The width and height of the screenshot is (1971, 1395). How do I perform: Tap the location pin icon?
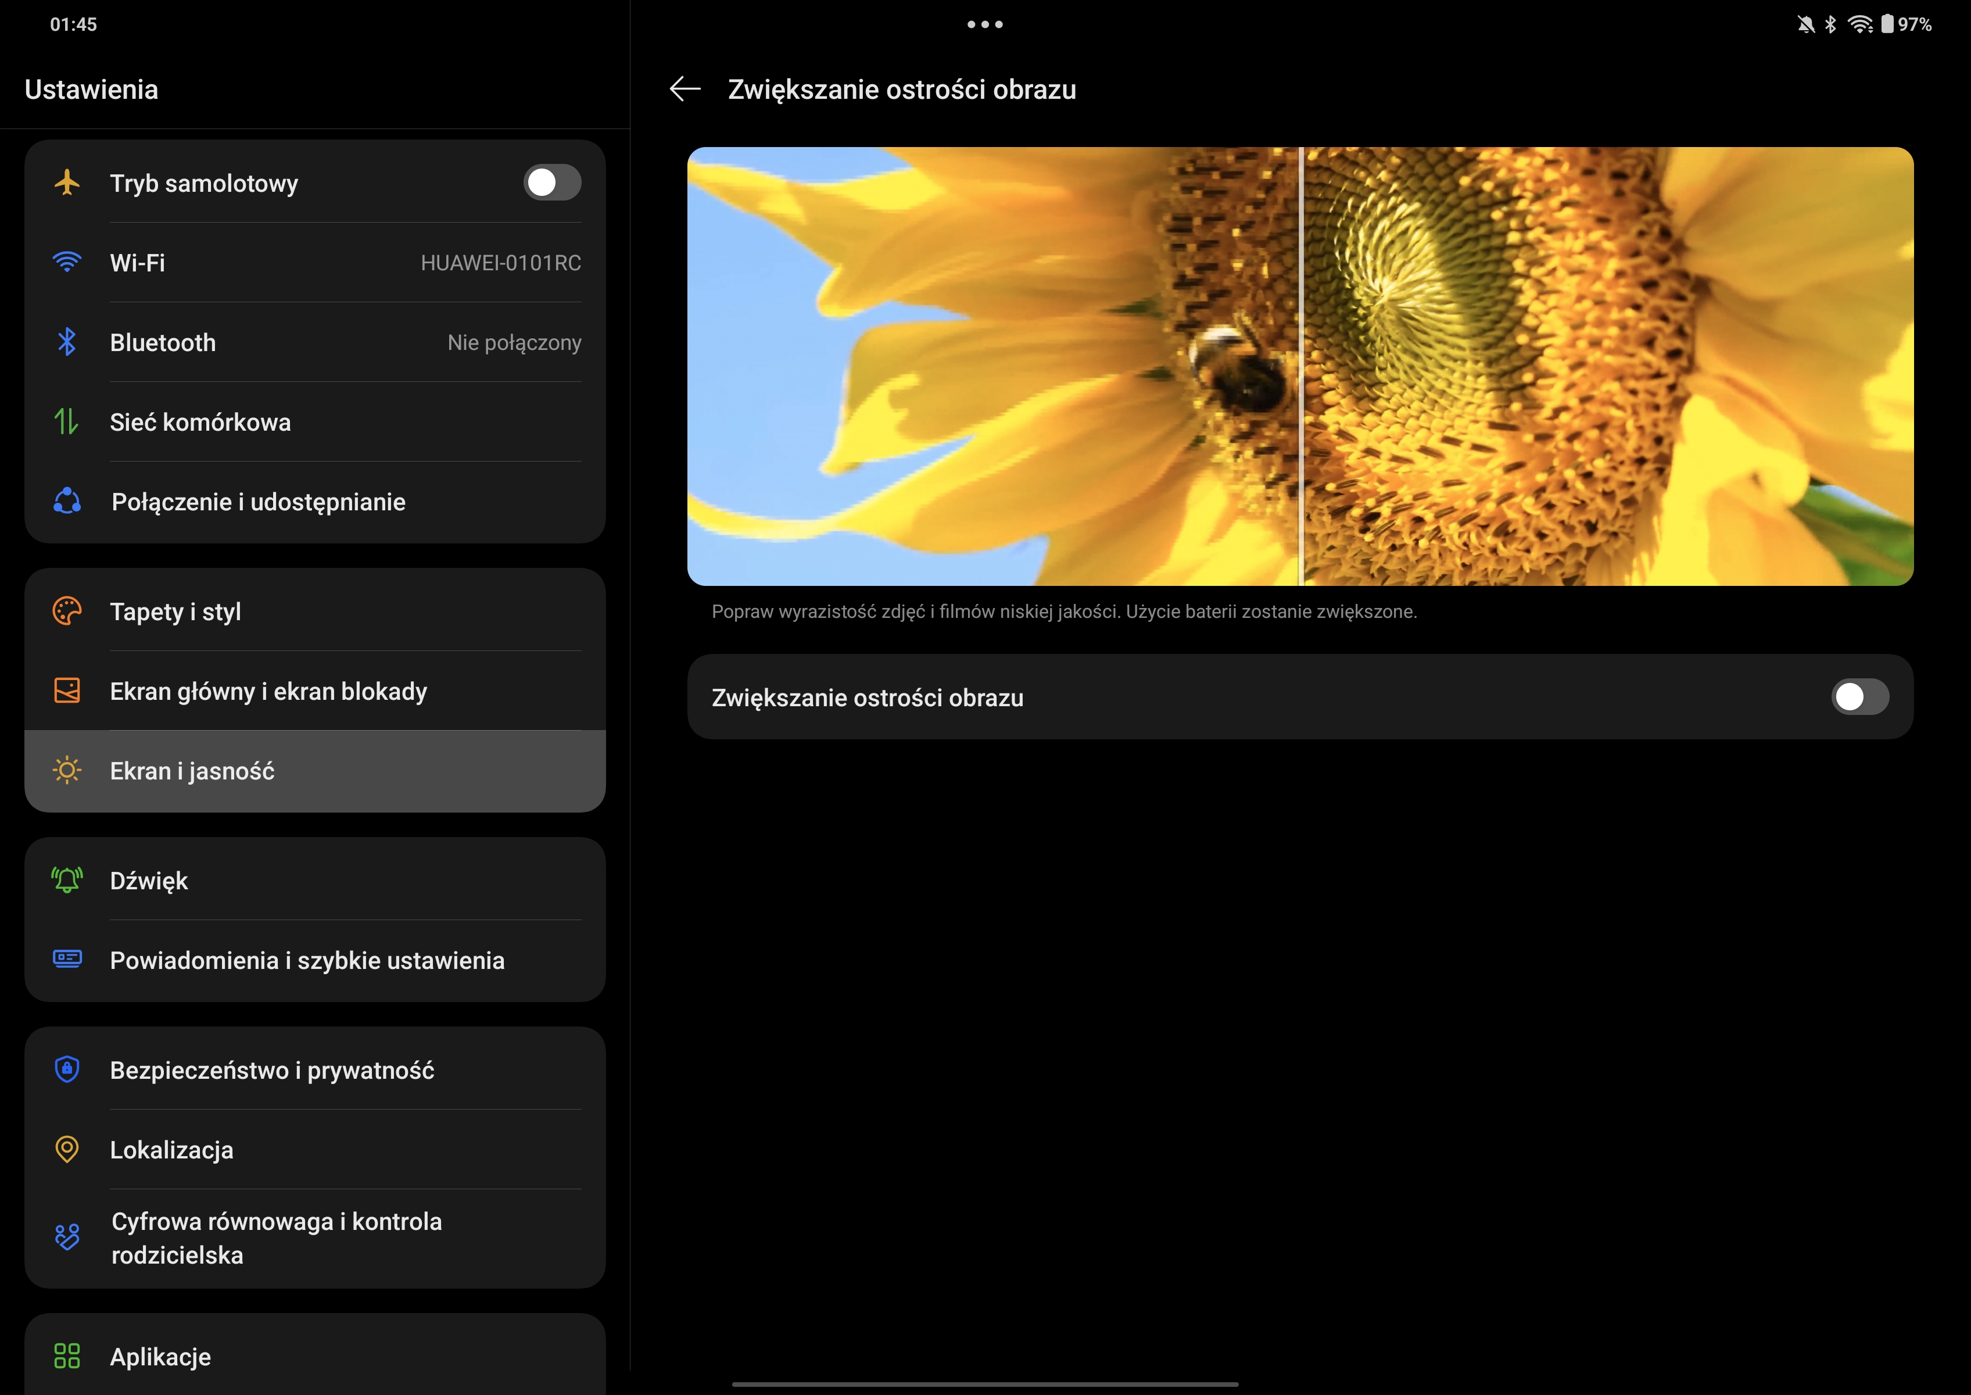pyautogui.click(x=67, y=1149)
